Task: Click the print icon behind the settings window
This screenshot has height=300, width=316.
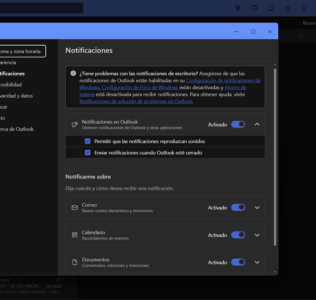Action: point(301,36)
